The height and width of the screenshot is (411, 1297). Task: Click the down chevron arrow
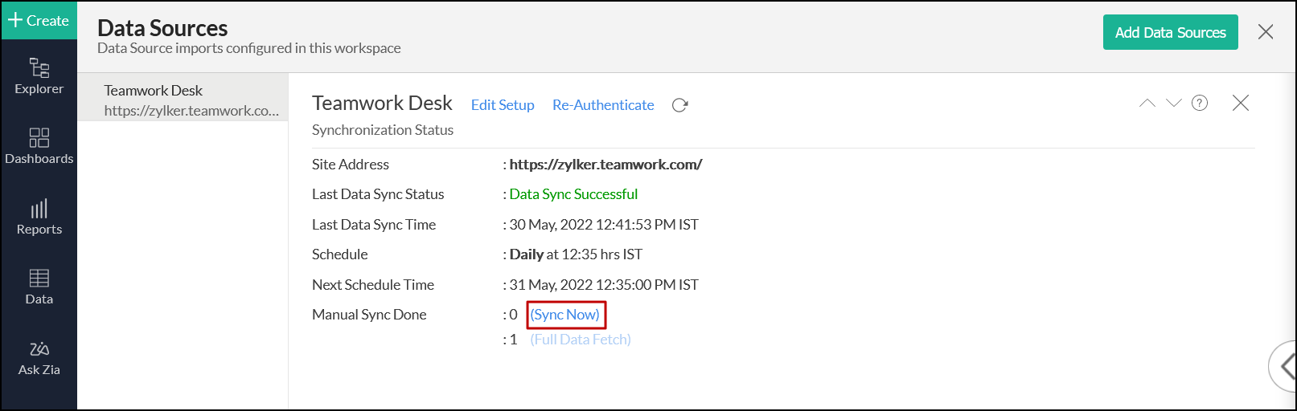pos(1173,103)
